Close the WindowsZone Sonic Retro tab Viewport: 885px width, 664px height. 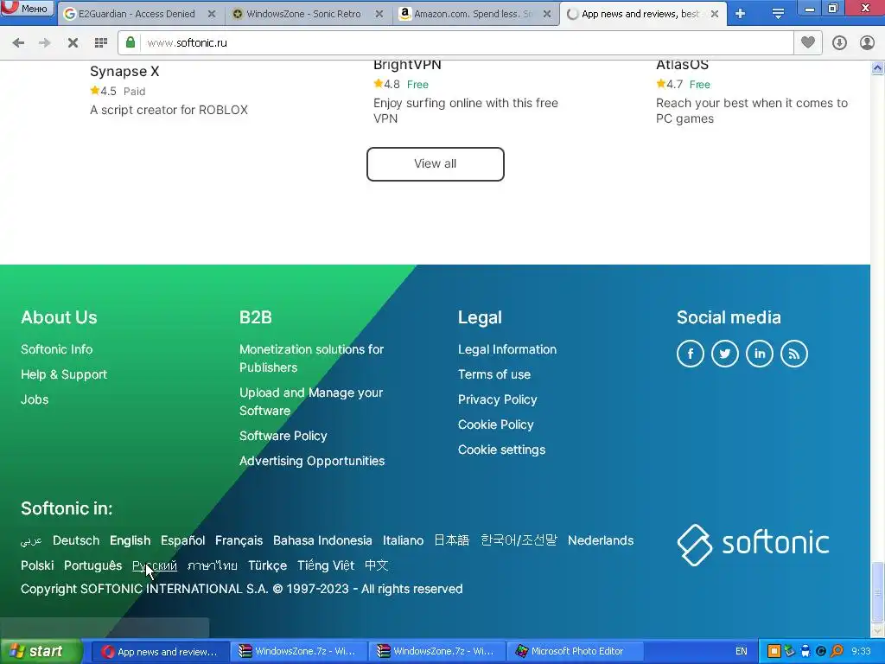click(x=379, y=14)
